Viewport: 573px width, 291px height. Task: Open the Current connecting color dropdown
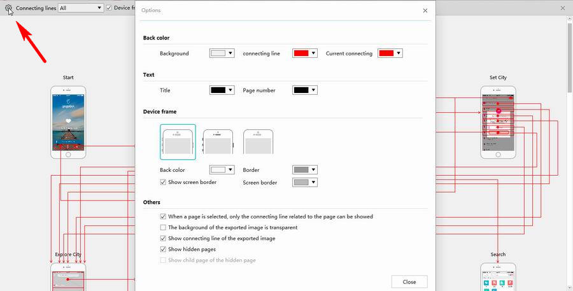(390, 53)
